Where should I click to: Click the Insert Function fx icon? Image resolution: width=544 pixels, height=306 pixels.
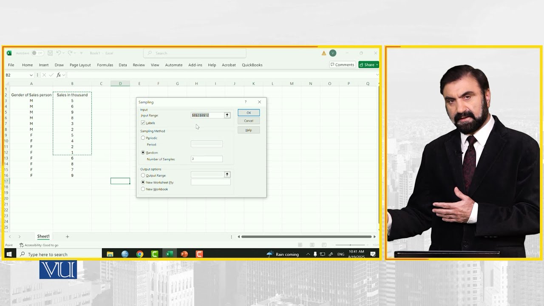click(x=59, y=75)
